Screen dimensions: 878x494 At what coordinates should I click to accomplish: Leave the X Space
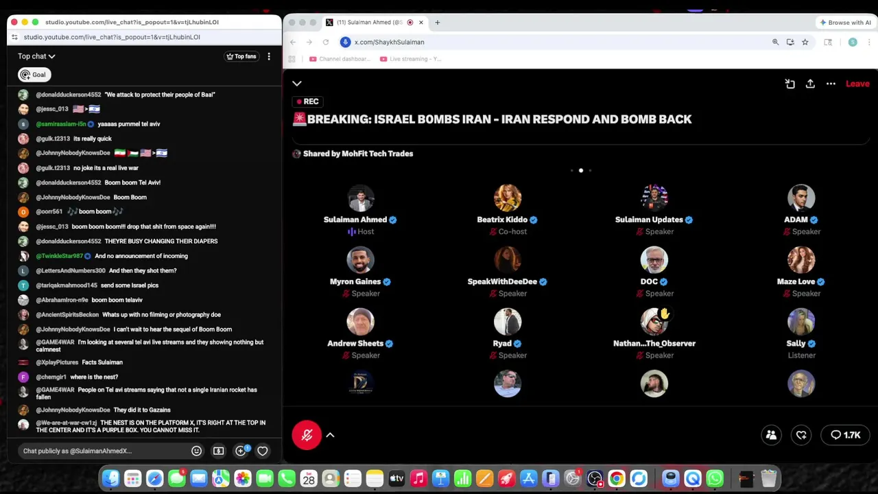[857, 84]
